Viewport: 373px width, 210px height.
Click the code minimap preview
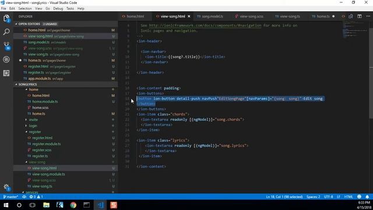click(x=356, y=30)
